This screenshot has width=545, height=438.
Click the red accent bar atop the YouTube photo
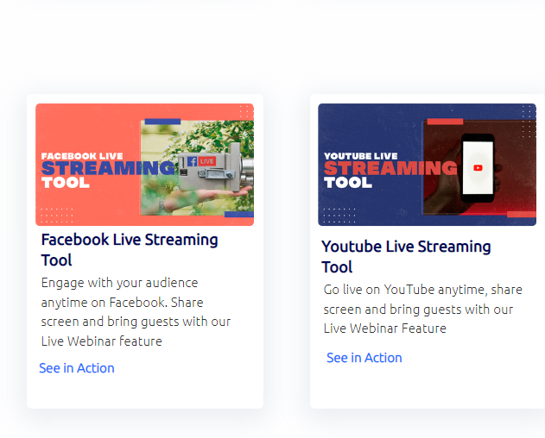tap(445, 122)
